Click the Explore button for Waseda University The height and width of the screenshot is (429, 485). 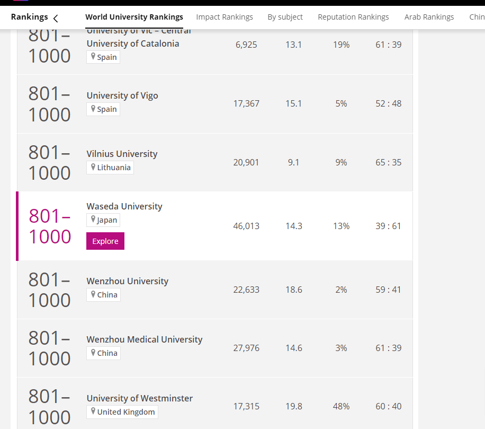tap(105, 241)
